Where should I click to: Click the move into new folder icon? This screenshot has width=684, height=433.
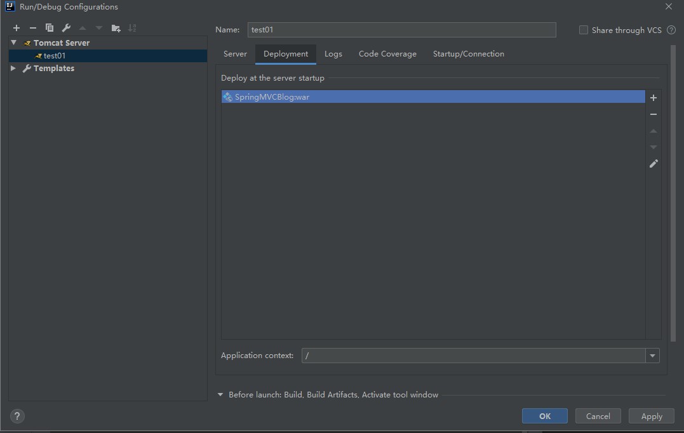(116, 28)
